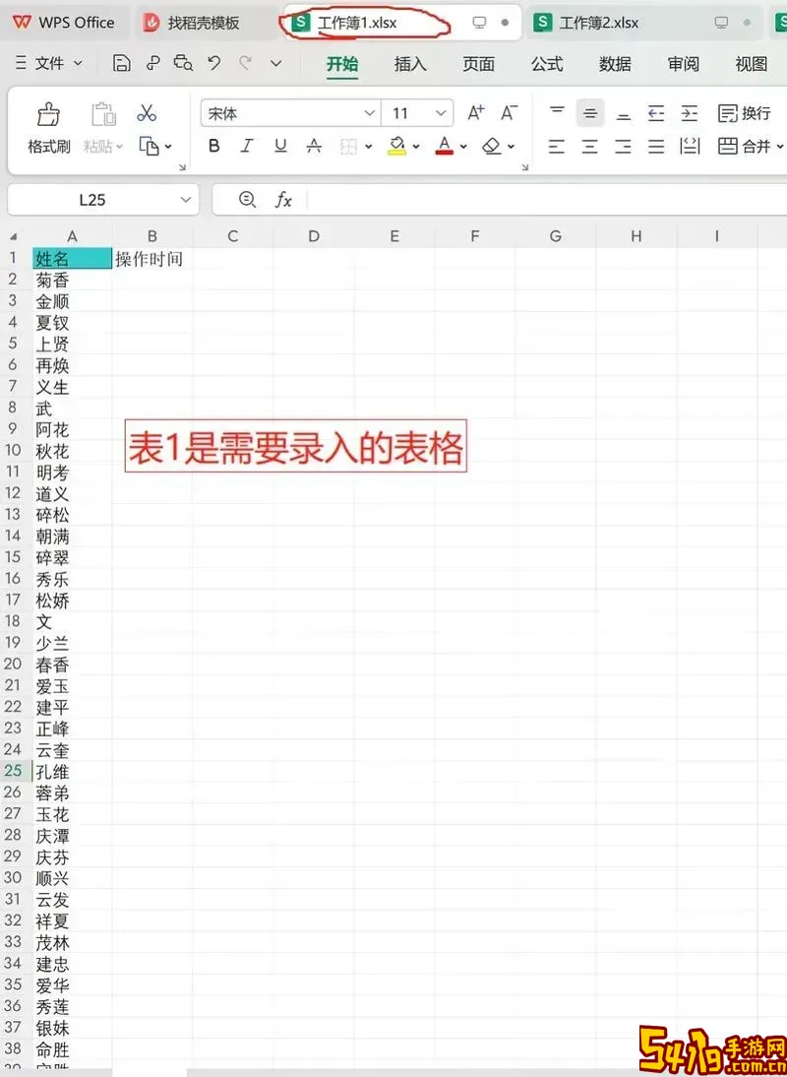
Task: Switch to the 页面 (Page) tab
Action: 478,64
